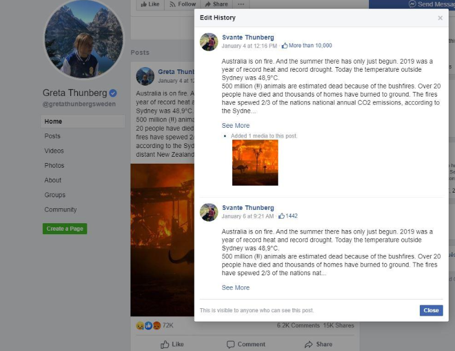Close the Edit History dialog with X
This screenshot has width=455, height=351.
pos(440,18)
